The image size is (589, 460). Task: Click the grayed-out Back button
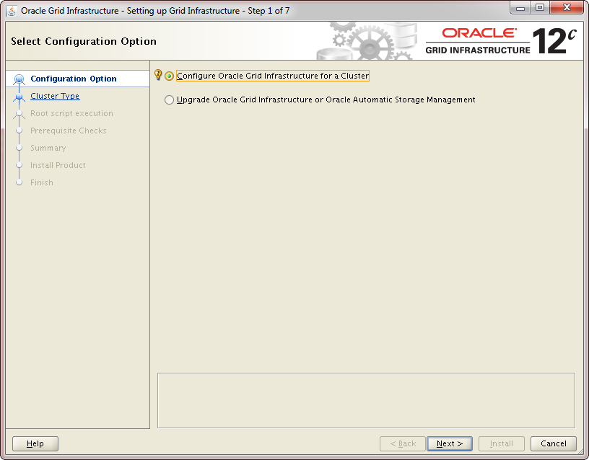coord(402,443)
